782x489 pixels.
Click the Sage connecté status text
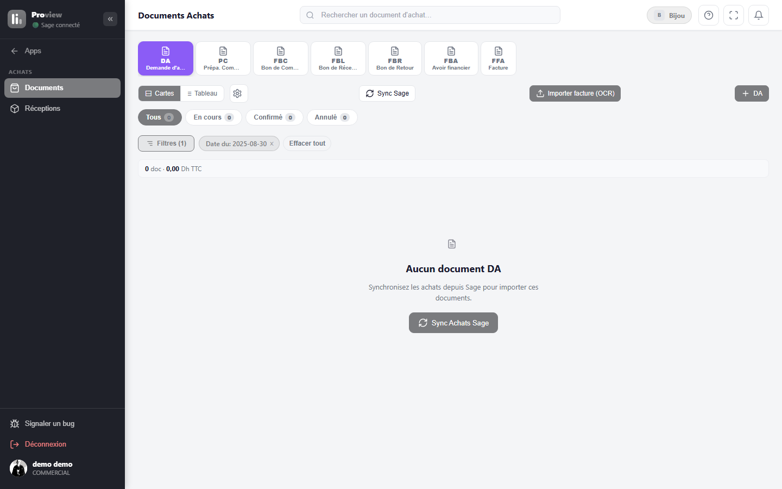click(x=60, y=25)
